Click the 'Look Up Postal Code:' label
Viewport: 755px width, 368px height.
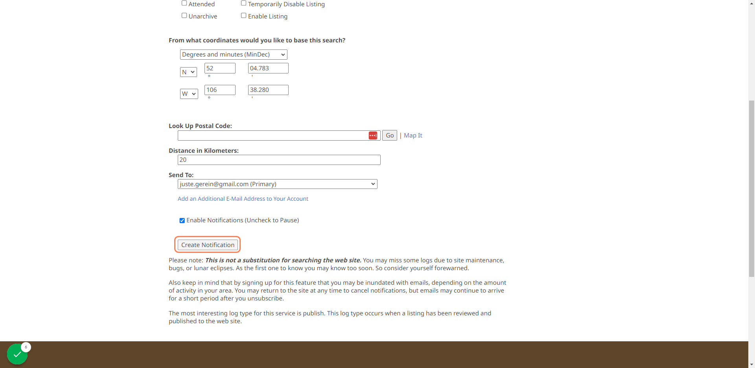[x=201, y=126]
